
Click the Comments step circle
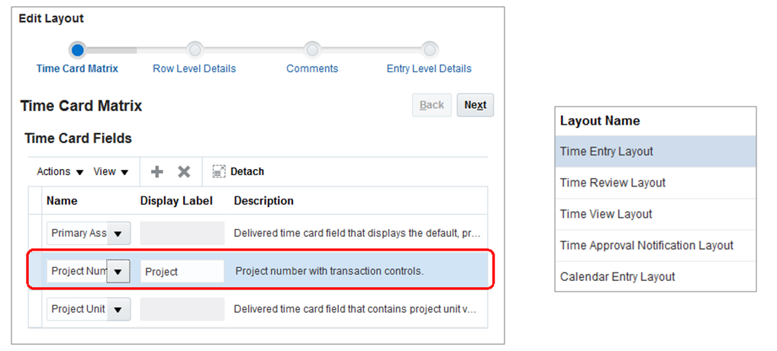click(x=312, y=49)
